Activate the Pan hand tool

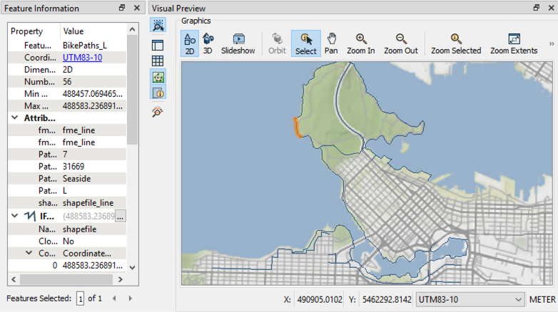point(331,43)
